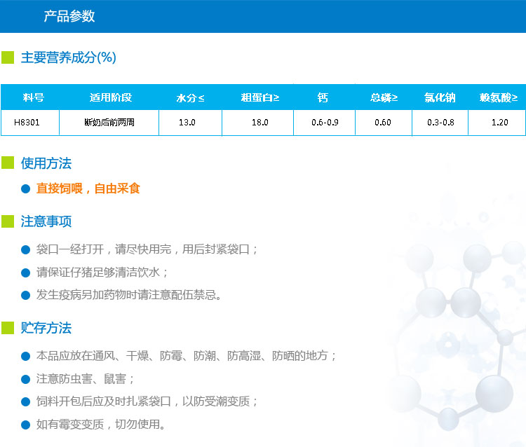Click the blue bullet before 如有霉变变质
The image size is (526, 447).
tap(26, 424)
